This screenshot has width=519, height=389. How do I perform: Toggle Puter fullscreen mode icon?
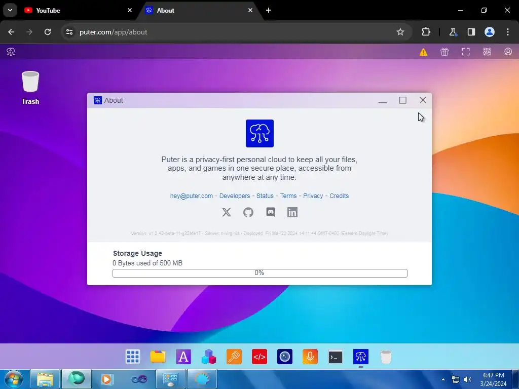pos(466,52)
